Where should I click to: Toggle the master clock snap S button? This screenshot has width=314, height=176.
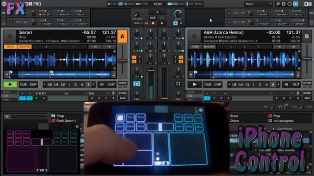[x=176, y=23]
